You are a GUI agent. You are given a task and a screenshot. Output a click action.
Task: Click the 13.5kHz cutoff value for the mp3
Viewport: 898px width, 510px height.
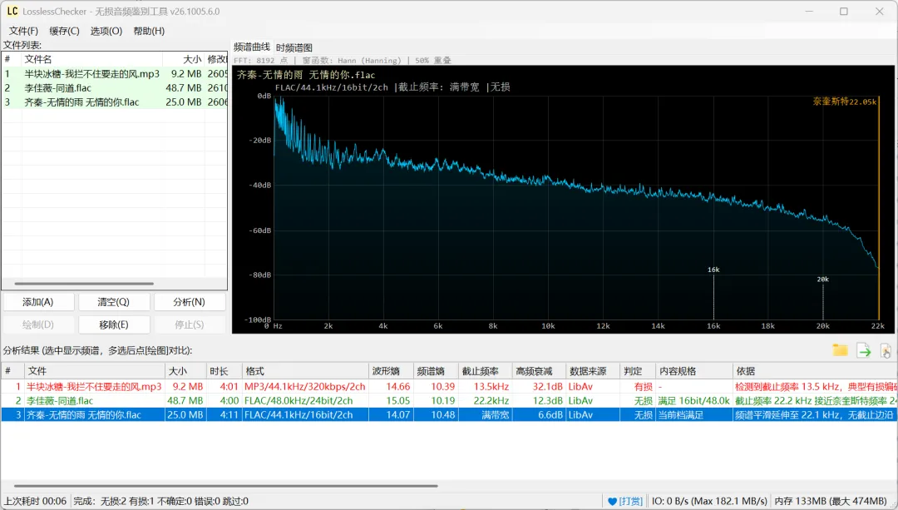click(x=491, y=387)
